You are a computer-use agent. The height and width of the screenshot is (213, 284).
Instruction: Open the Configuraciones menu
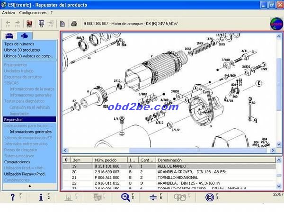(x=33, y=13)
